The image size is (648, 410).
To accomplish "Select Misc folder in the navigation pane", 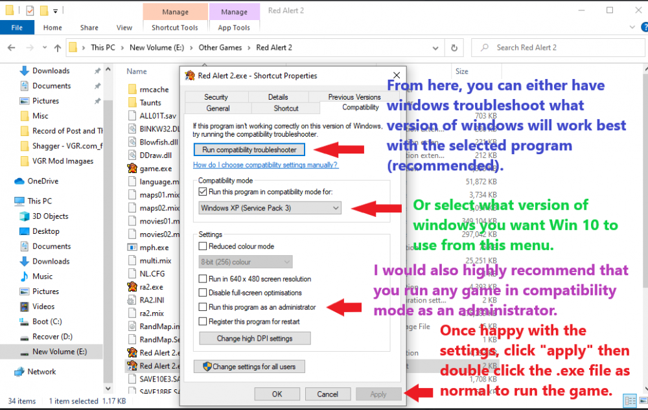I will click(x=40, y=116).
